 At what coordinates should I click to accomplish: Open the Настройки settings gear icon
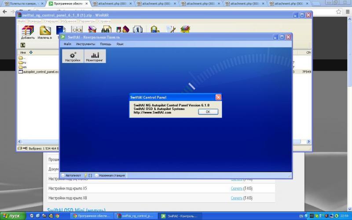coord(73,56)
